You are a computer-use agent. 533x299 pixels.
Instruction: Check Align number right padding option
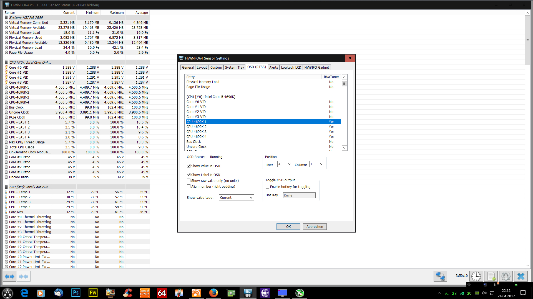point(189,186)
